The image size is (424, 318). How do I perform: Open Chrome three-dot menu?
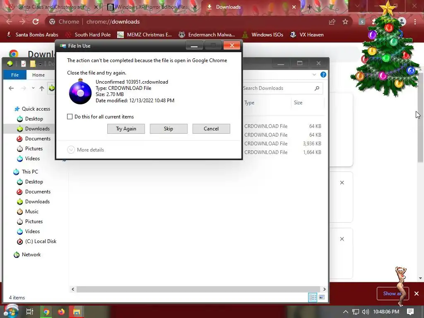click(415, 22)
